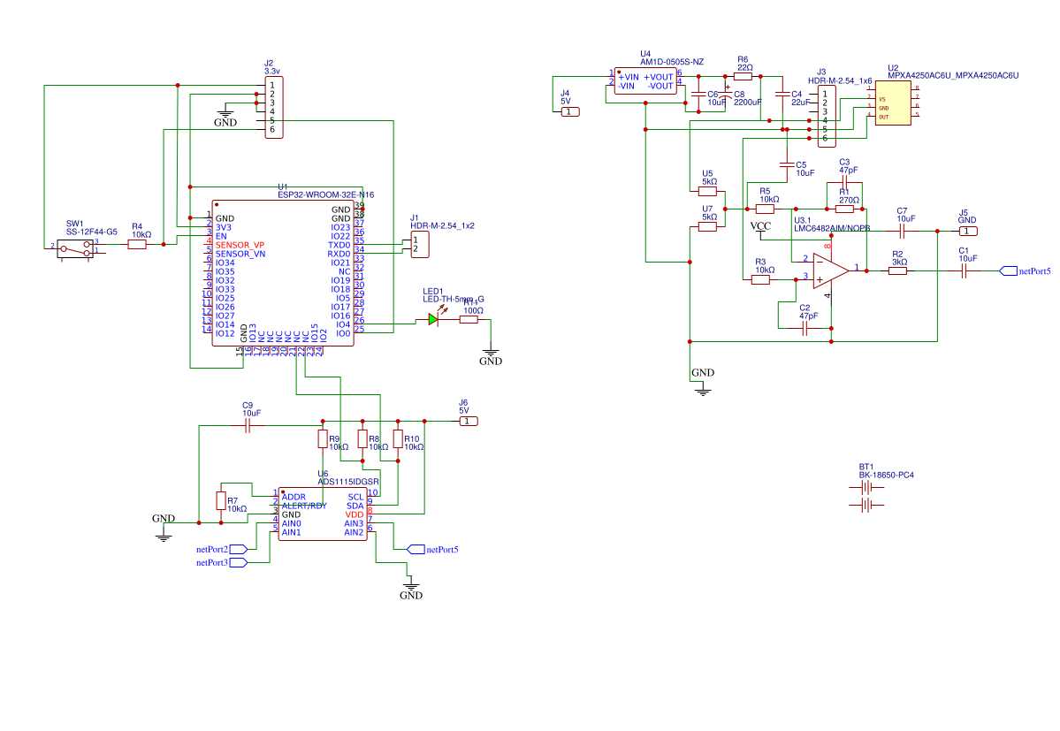This screenshot has height=731, width=1060.
Task: Select resistor U5 5kΩ symbol
Action: point(707,191)
